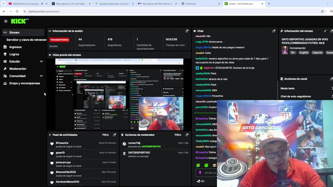
Task: Expand the Estudio sidebar section
Action: (x=41, y=62)
